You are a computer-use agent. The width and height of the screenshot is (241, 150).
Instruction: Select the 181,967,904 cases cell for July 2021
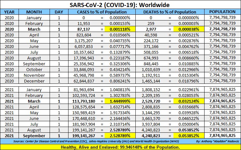pos(83,124)
